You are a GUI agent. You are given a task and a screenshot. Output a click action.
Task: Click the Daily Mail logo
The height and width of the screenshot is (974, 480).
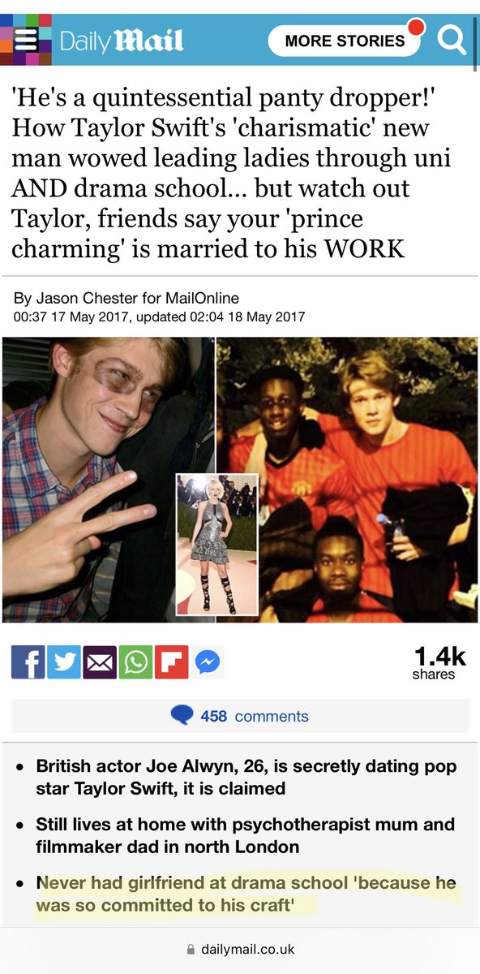coord(122,40)
